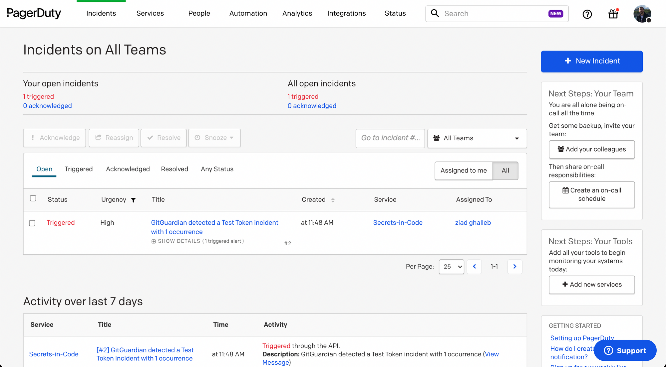The image size is (666, 367).
Task: Switch to the Resolved tab
Action: [x=174, y=169]
